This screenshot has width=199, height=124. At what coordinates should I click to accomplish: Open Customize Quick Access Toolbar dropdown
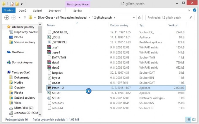(22, 4)
